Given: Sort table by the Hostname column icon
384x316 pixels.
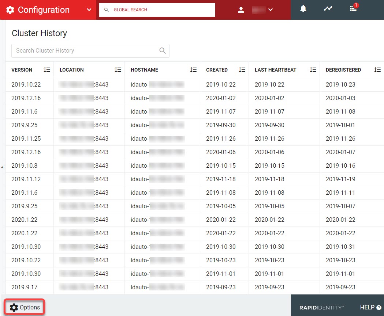Looking at the screenshot, I should click(x=193, y=70).
